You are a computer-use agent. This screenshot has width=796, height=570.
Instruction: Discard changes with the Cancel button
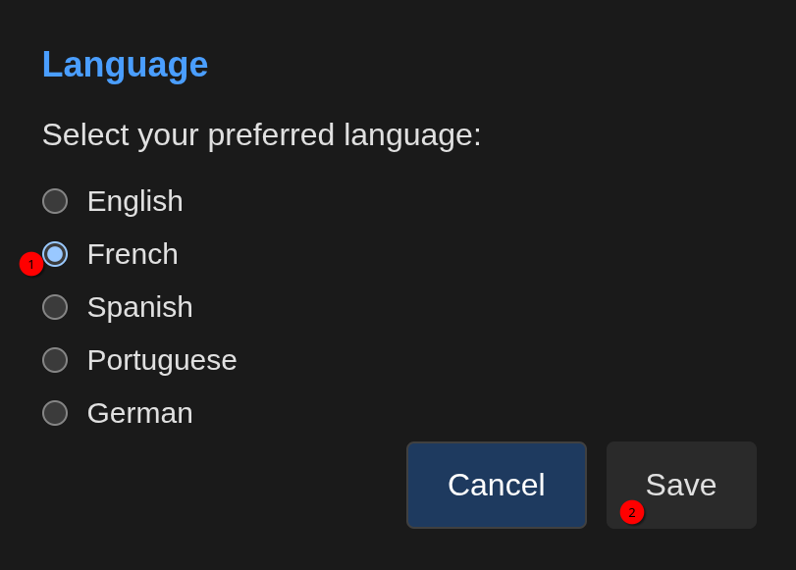pos(496,485)
